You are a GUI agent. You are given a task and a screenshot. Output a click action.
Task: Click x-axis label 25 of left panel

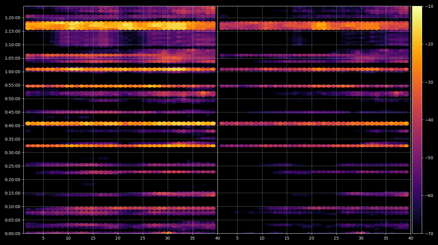click(142, 238)
